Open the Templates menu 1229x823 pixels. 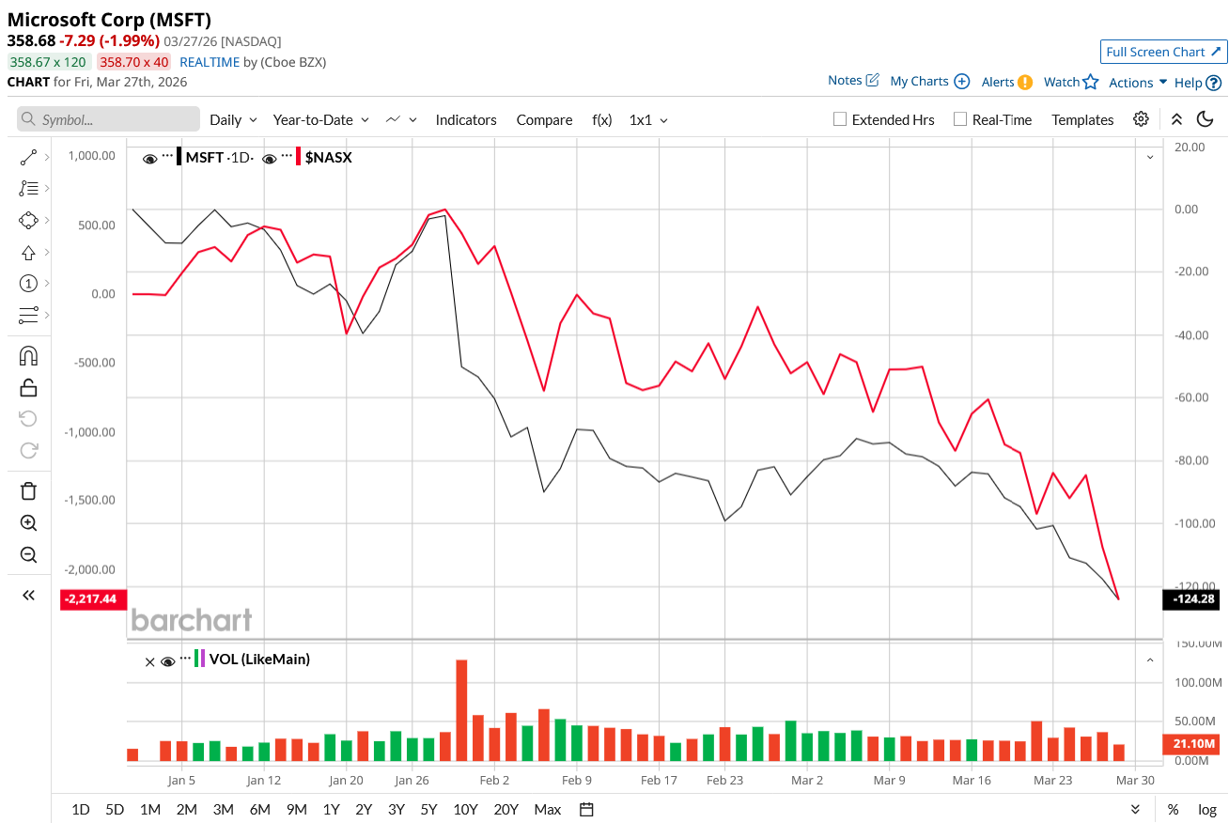tap(1082, 119)
